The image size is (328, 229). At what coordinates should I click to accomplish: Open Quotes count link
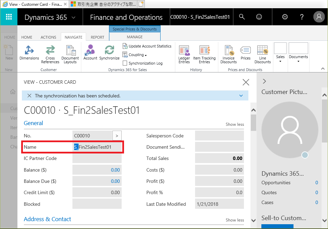point(316,192)
